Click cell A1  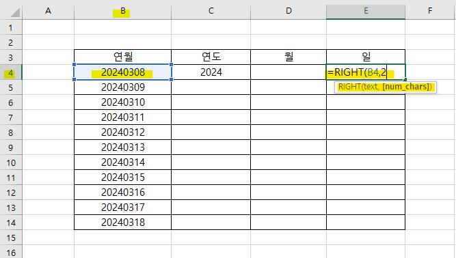pos(49,27)
